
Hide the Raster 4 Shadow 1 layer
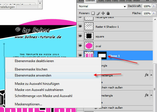tap(80, 26)
